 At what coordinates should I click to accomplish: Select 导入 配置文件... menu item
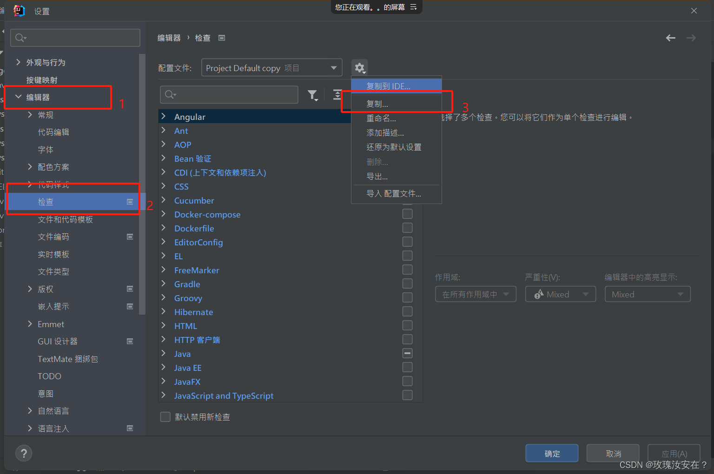coord(396,193)
